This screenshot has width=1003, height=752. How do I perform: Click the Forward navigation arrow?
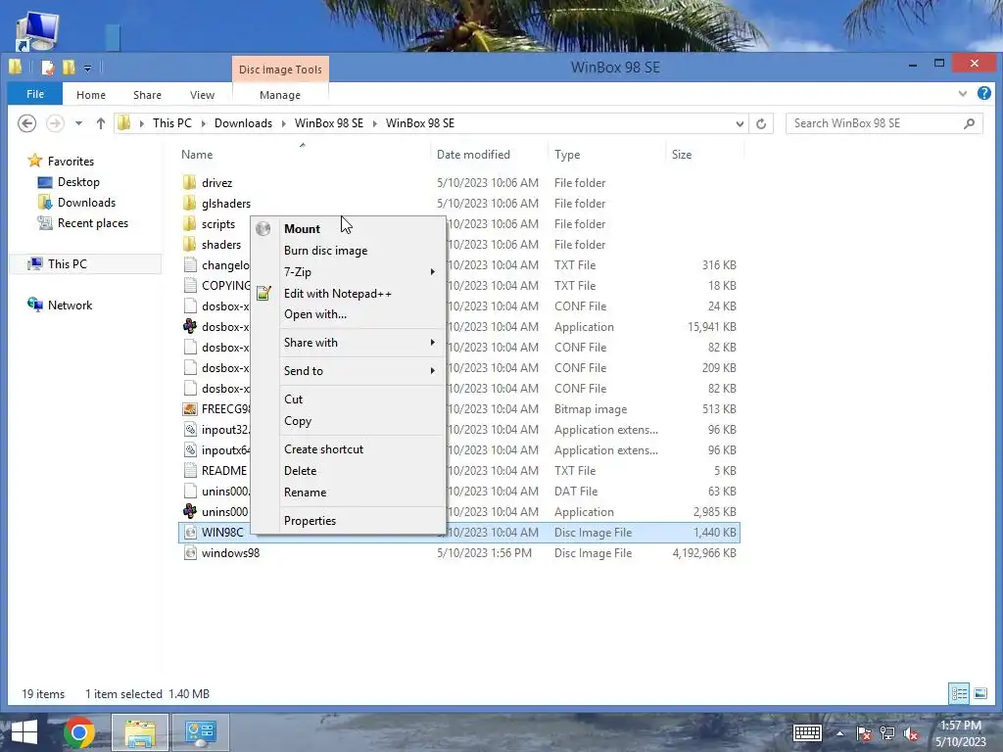tap(55, 122)
